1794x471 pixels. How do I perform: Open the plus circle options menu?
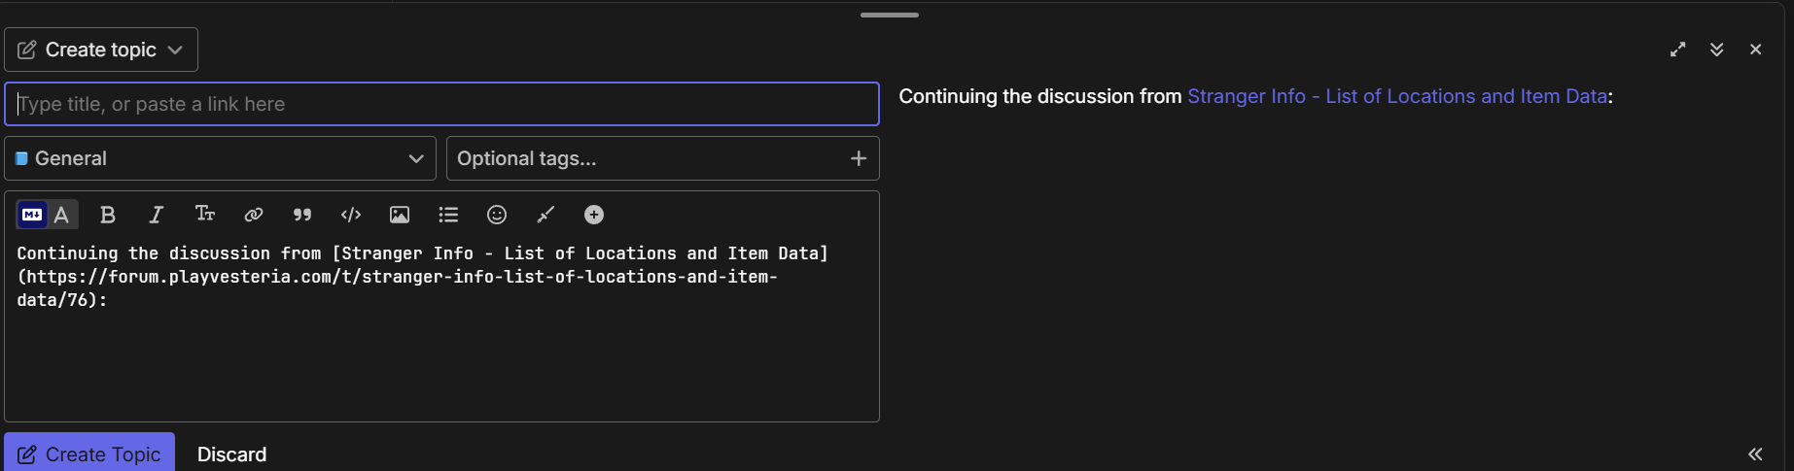tap(594, 215)
